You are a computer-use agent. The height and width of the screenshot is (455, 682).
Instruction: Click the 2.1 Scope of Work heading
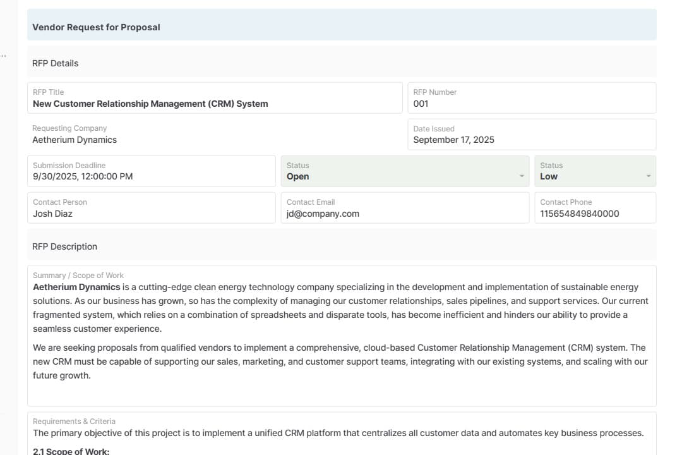pyautogui.click(x=71, y=451)
